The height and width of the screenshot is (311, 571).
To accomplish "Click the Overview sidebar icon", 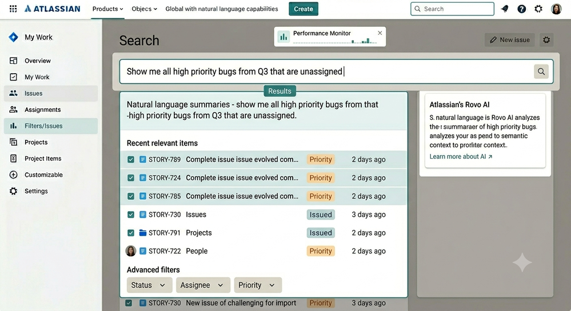I will tap(14, 60).
